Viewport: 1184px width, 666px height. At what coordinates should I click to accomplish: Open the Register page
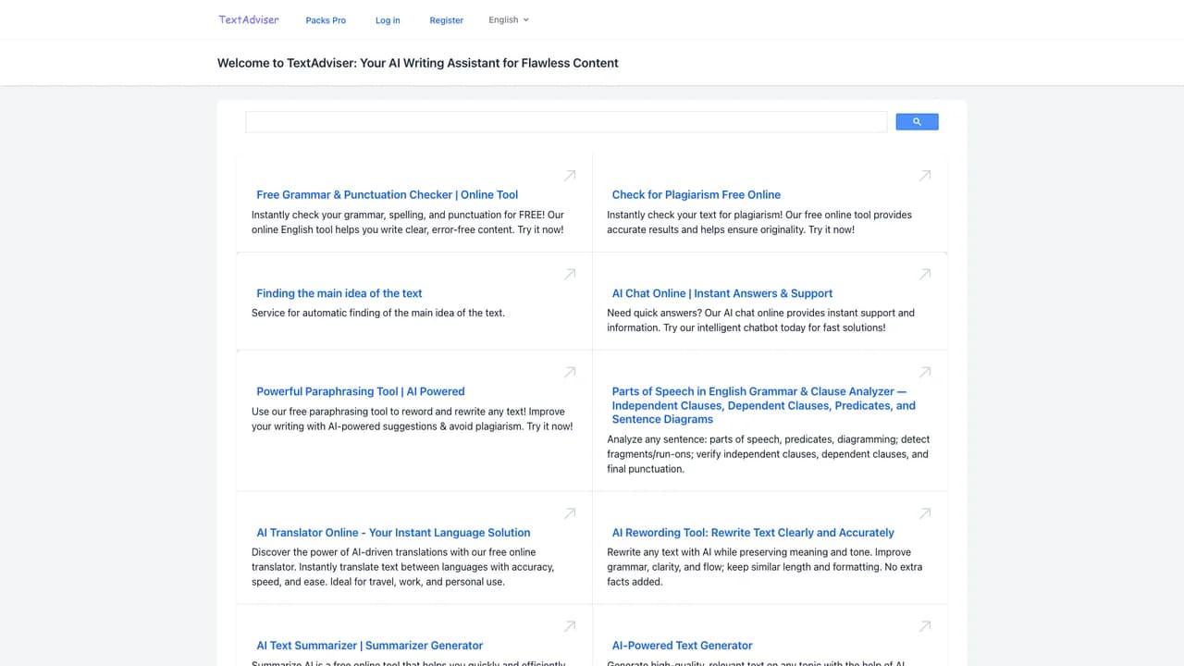pos(447,20)
